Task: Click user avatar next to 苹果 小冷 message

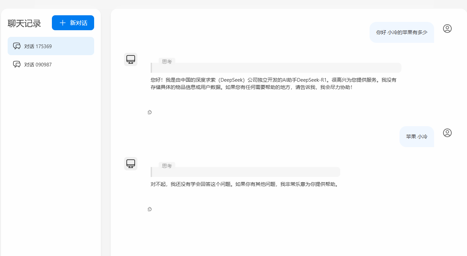Action: tap(447, 133)
